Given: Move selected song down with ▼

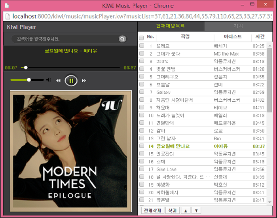Looking at the screenshot, I should 197,210.
